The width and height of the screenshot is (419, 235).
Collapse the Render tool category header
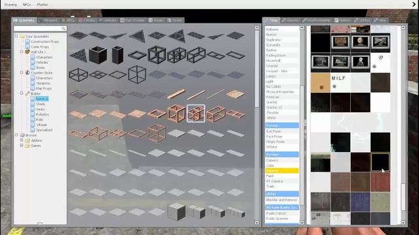point(282,154)
